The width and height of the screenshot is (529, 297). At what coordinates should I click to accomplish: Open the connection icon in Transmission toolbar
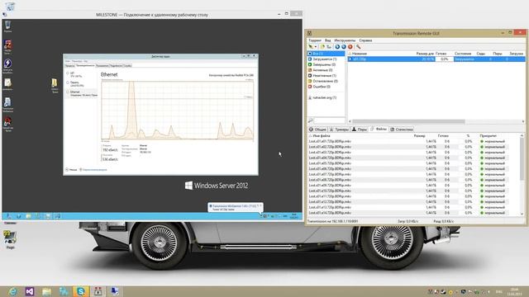(311, 47)
